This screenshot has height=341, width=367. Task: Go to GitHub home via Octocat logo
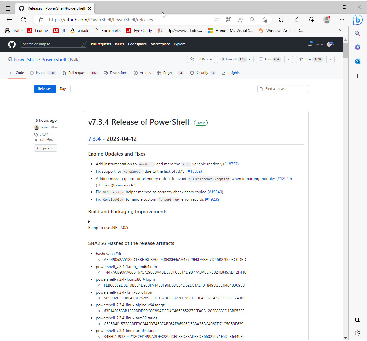12,44
